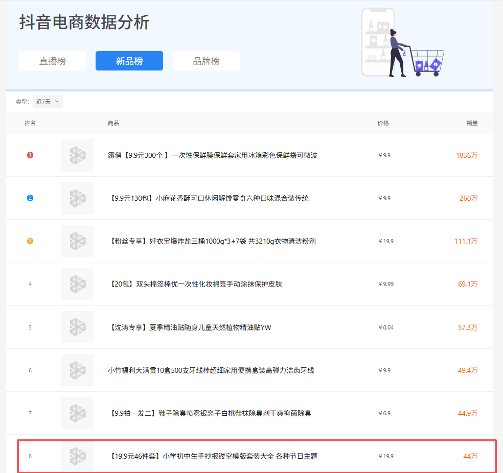Select sales value 69.1万
The width and height of the screenshot is (503, 473).
tap(468, 284)
